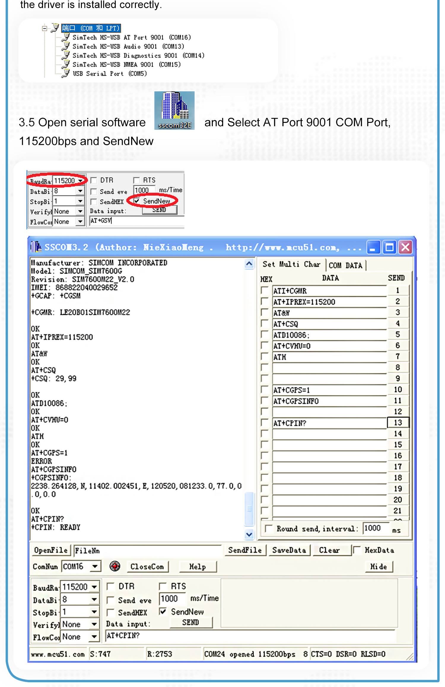Click scroll up arrow of receive area

click(x=249, y=264)
